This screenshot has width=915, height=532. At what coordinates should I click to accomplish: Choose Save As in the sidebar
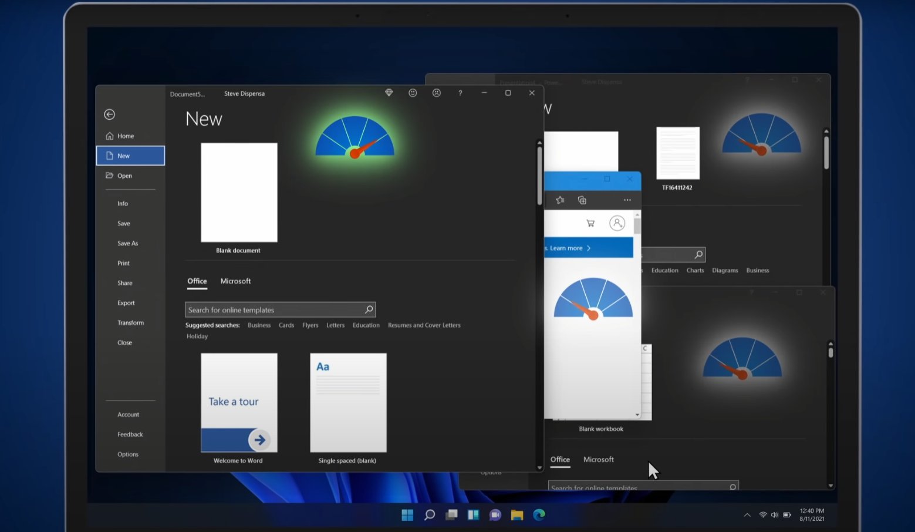[x=127, y=244]
